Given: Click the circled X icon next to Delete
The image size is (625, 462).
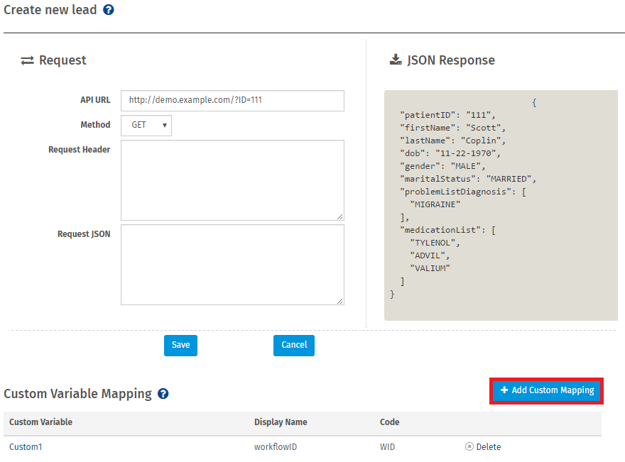Looking at the screenshot, I should pos(468,446).
